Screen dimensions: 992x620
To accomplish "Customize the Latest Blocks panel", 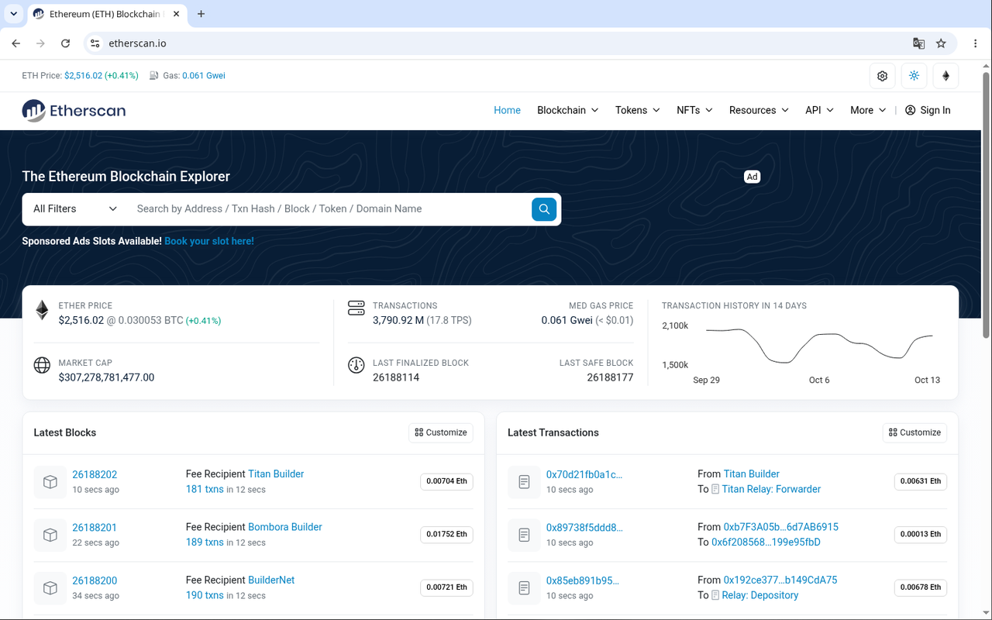I will (441, 432).
